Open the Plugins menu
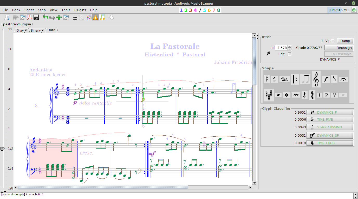Viewport: 358px width, 199px height. (x=80, y=10)
